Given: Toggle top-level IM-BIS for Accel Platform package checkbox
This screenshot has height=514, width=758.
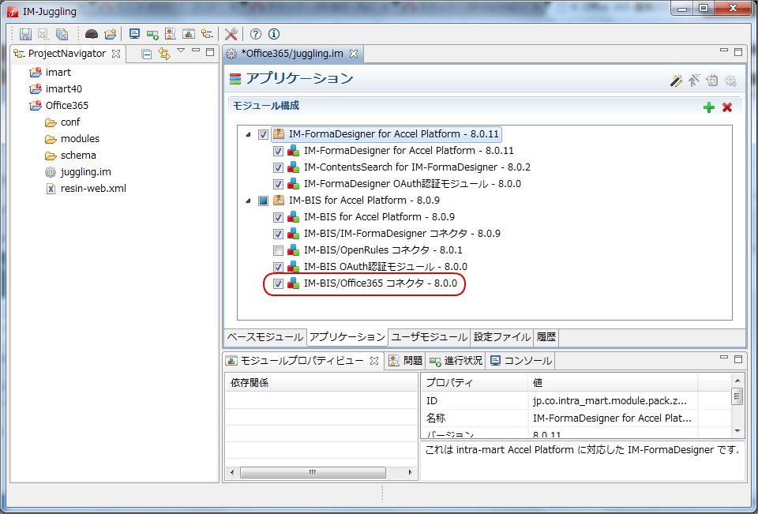Looking at the screenshot, I should [x=263, y=201].
